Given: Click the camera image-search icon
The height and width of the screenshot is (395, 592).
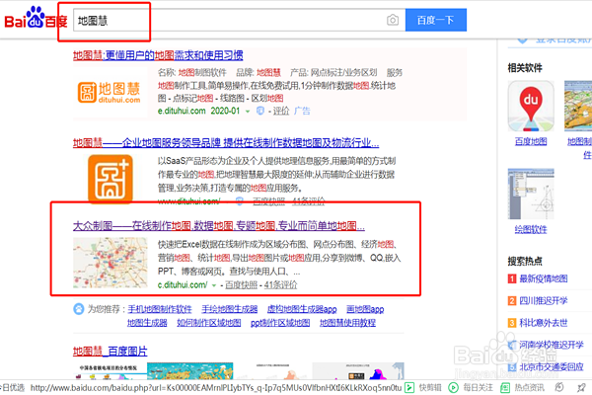Looking at the screenshot, I should pyautogui.click(x=393, y=20).
